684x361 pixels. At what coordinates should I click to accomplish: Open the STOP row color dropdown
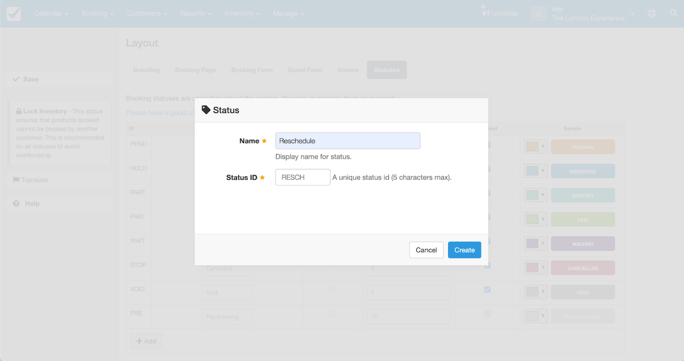pyautogui.click(x=536, y=268)
